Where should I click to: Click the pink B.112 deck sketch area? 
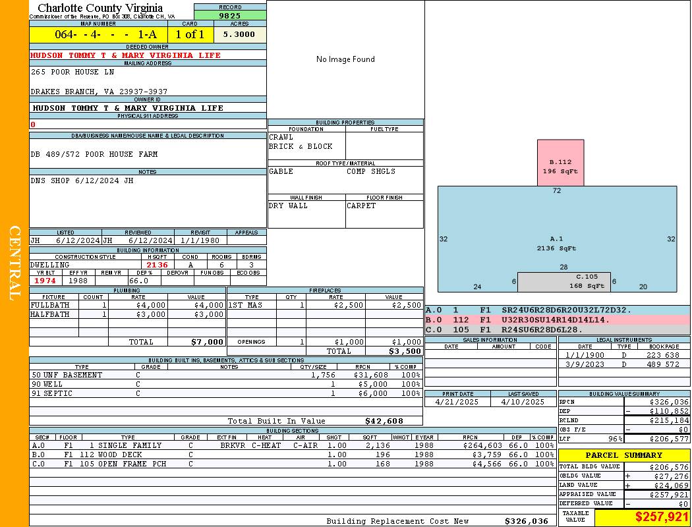click(x=560, y=163)
